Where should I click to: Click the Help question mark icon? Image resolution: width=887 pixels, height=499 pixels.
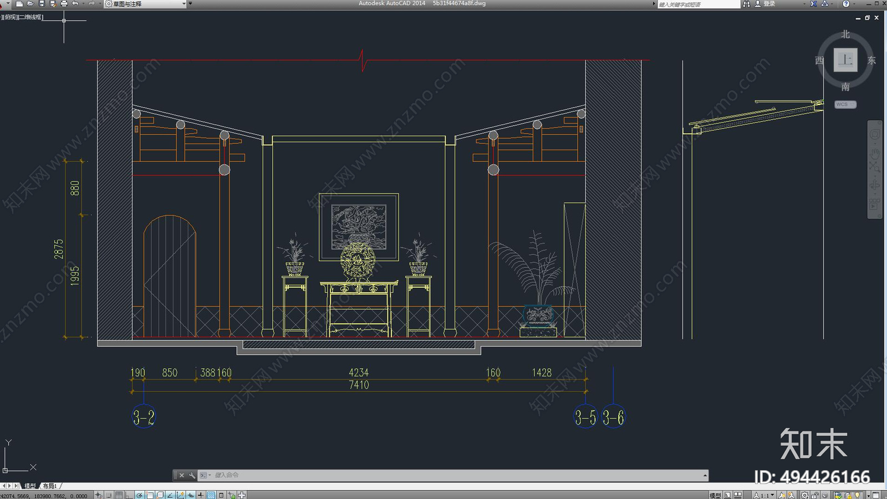846,4
